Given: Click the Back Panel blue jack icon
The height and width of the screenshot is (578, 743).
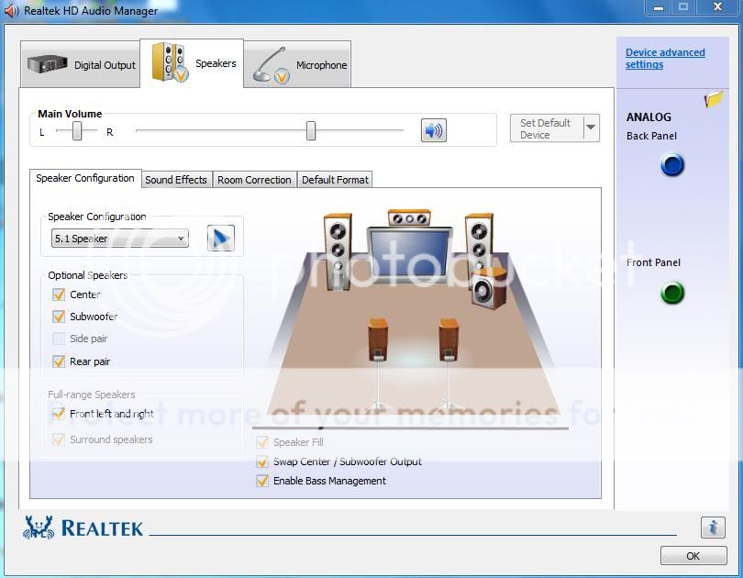Looking at the screenshot, I should tap(672, 165).
